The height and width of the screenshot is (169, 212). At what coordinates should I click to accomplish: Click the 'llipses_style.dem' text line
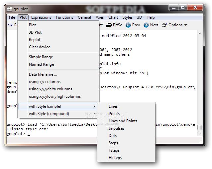(28, 129)
